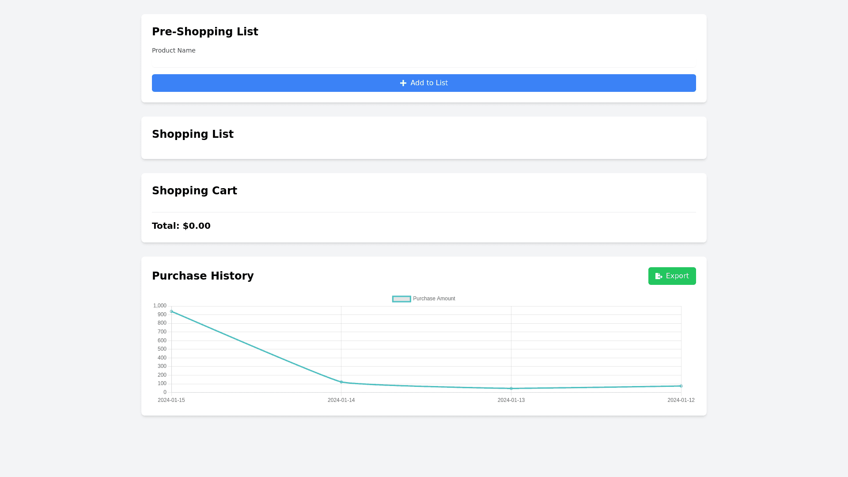Click the 2024-01-12 x-axis date label
This screenshot has width=848, height=477.
click(x=681, y=400)
